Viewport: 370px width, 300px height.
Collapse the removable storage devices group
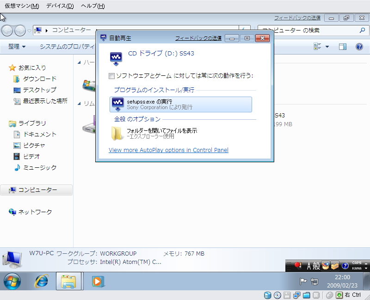click(x=79, y=103)
